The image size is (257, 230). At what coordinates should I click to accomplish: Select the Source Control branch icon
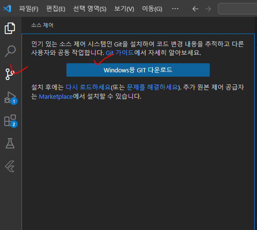tap(10, 74)
